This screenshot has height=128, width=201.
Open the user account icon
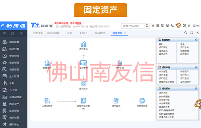[x=189, y=26]
